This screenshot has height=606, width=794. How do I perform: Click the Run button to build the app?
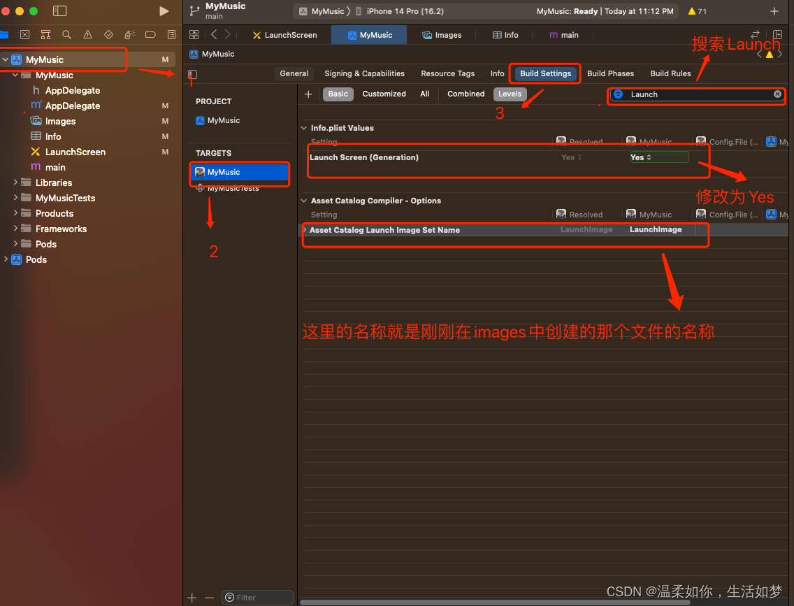(164, 10)
